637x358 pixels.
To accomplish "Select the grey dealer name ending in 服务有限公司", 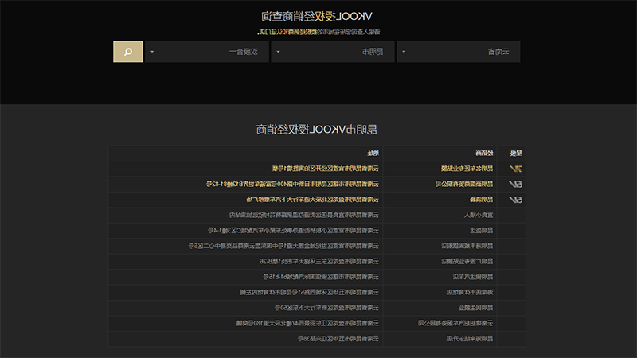I will (x=455, y=323).
